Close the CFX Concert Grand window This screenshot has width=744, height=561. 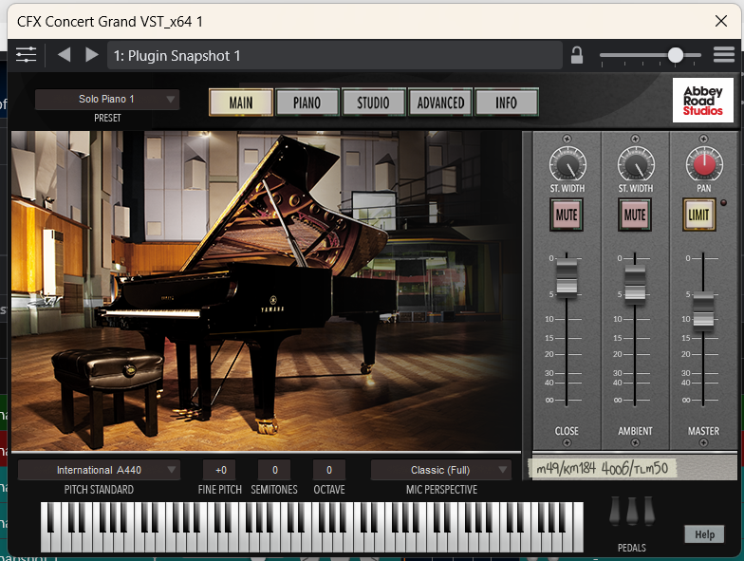tap(721, 21)
